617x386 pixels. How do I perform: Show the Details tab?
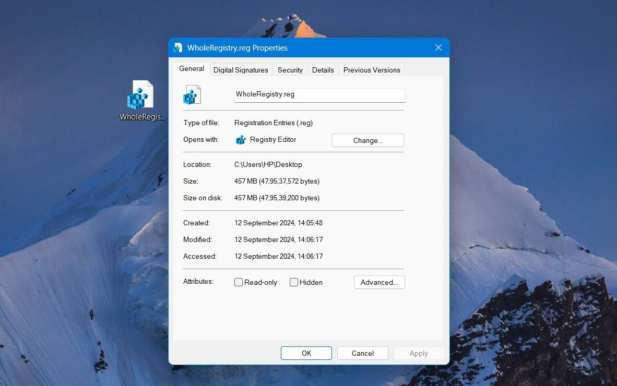pyautogui.click(x=323, y=70)
